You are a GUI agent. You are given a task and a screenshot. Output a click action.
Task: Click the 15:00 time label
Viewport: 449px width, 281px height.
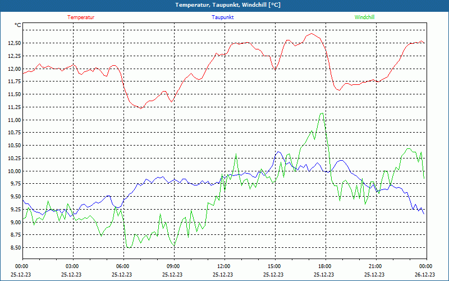275,266
